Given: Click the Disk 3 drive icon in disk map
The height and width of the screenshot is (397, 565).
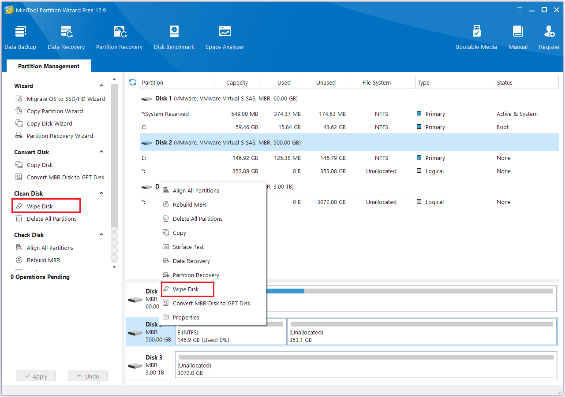Looking at the screenshot, I should coord(135,366).
